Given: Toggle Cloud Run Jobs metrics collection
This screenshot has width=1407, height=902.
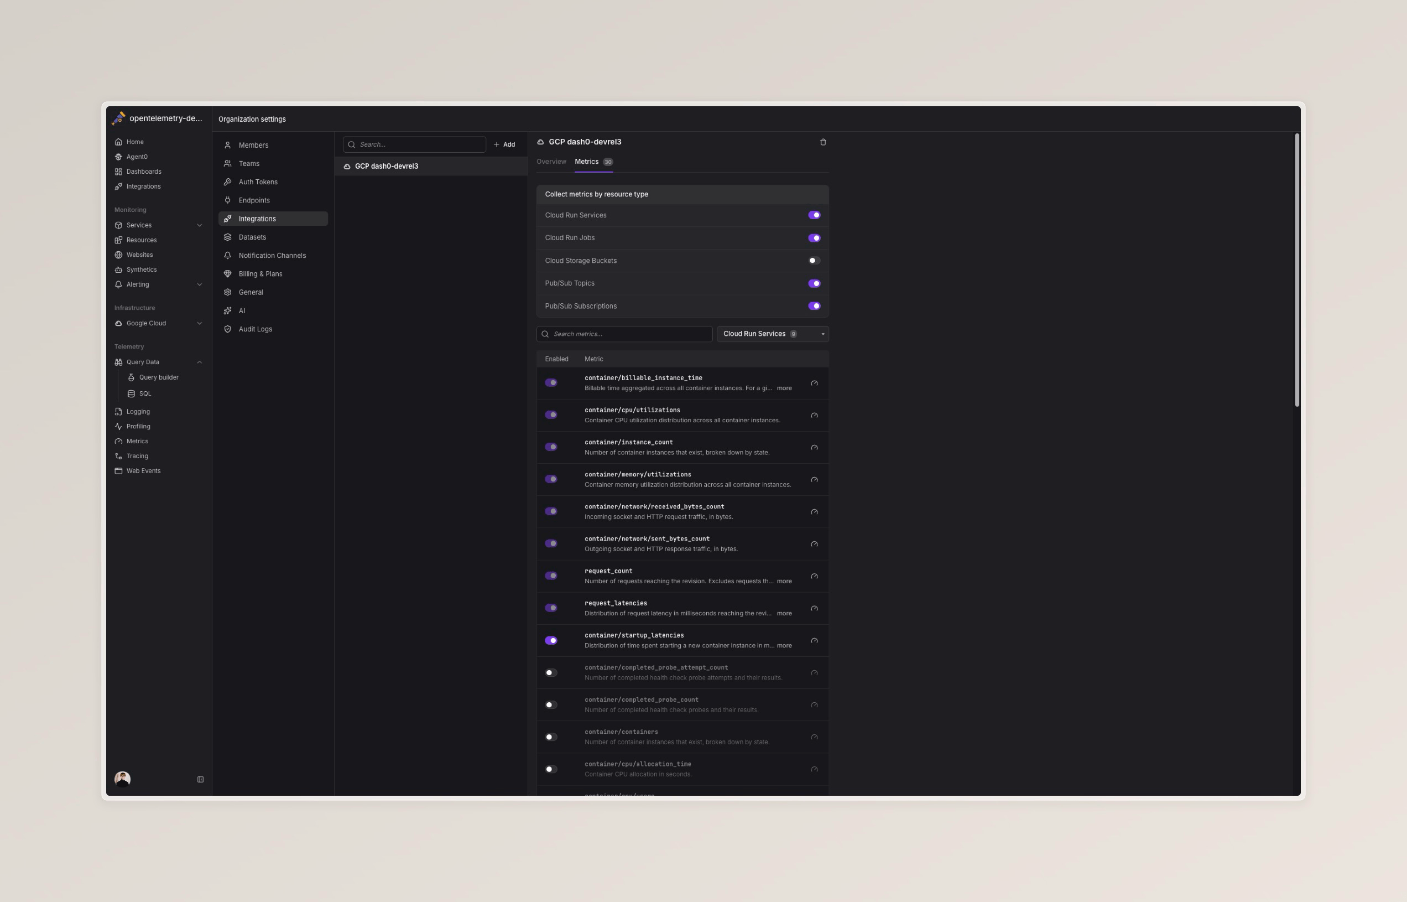Looking at the screenshot, I should pos(814,238).
